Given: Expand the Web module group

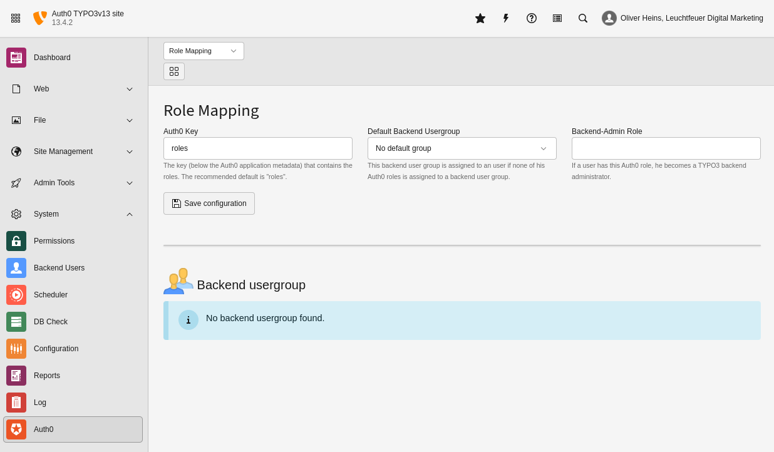Looking at the screenshot, I should [73, 89].
